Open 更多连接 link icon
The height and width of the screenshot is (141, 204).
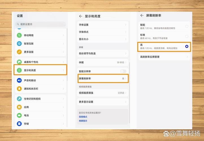pyautogui.click(x=19, y=52)
